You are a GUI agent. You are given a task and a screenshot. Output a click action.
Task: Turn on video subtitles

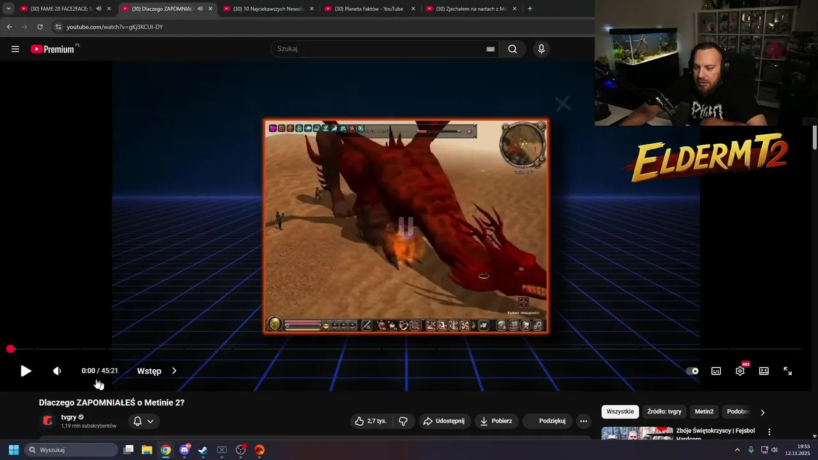716,371
